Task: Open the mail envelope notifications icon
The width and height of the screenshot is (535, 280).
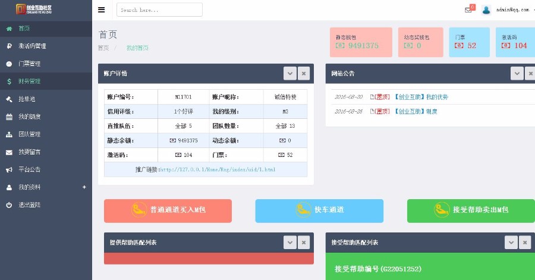Action: (468, 10)
